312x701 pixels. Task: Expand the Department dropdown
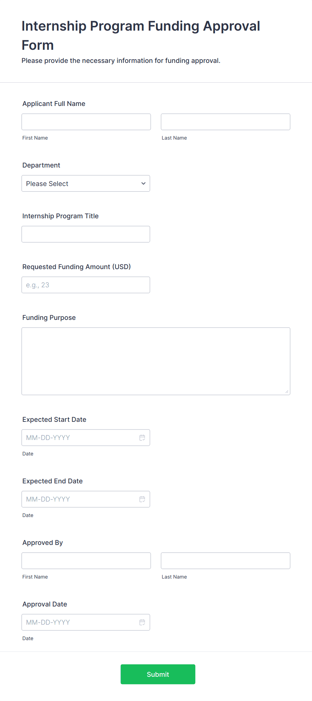[x=86, y=184]
